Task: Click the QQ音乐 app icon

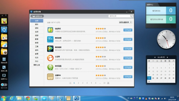Action: pyautogui.click(x=50, y=30)
